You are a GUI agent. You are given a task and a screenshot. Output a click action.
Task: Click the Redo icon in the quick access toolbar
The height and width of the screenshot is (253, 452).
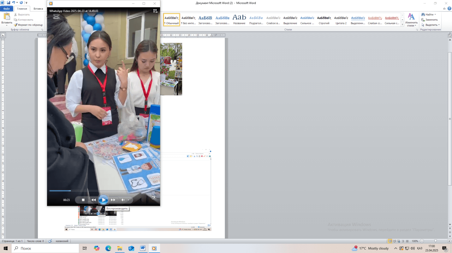coord(21,3)
